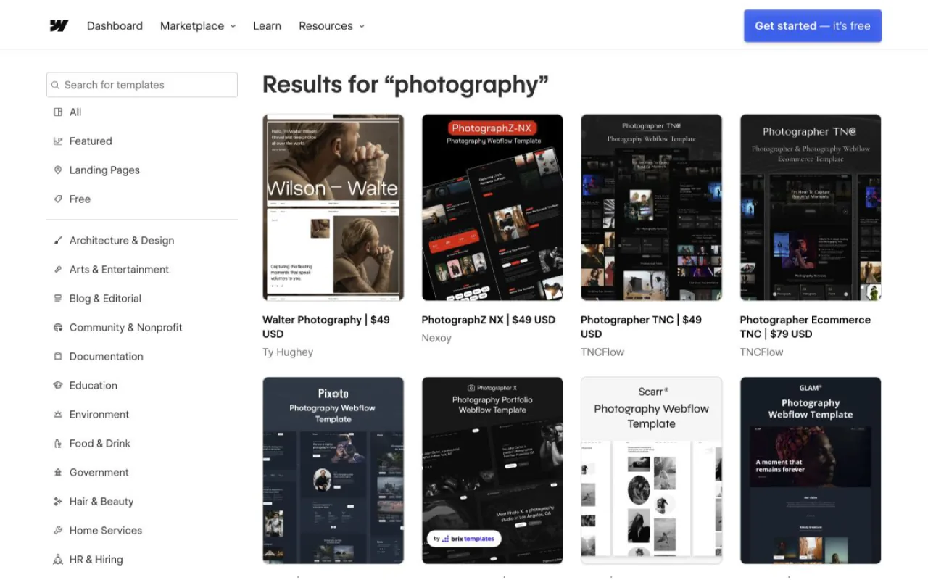Click the All category grid icon
Image resolution: width=928 pixels, height=580 pixels.
58,112
